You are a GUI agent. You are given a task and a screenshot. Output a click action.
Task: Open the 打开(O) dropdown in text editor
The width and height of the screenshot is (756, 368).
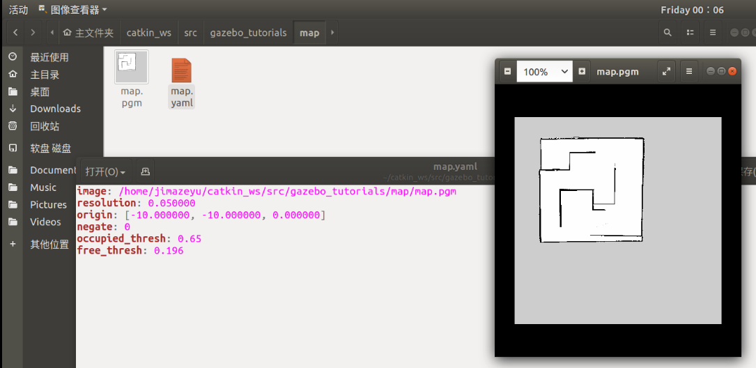(106, 171)
